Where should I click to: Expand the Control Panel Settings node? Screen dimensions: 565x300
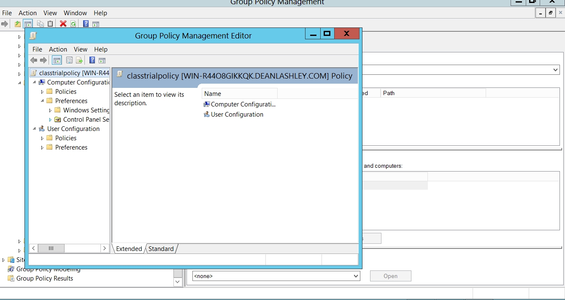click(x=50, y=120)
